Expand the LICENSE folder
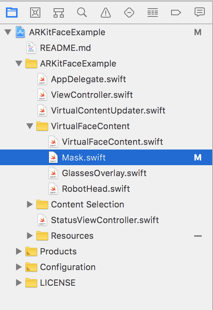This screenshot has width=213, height=310. tap(19, 283)
